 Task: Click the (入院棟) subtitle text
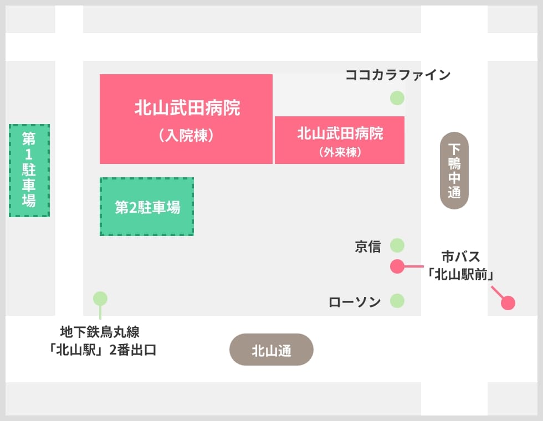(186, 135)
